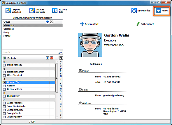
Task: Jump to # in alphabet index
Action: click(61, 117)
